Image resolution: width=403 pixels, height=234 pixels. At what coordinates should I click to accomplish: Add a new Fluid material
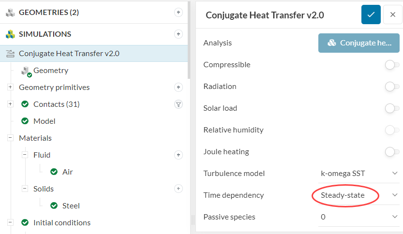coord(179,155)
